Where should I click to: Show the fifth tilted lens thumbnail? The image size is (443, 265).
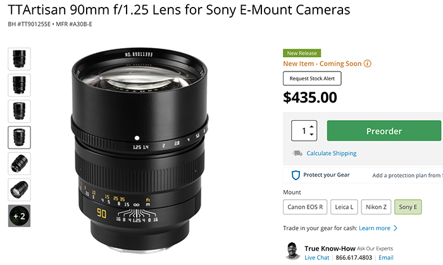point(19,163)
